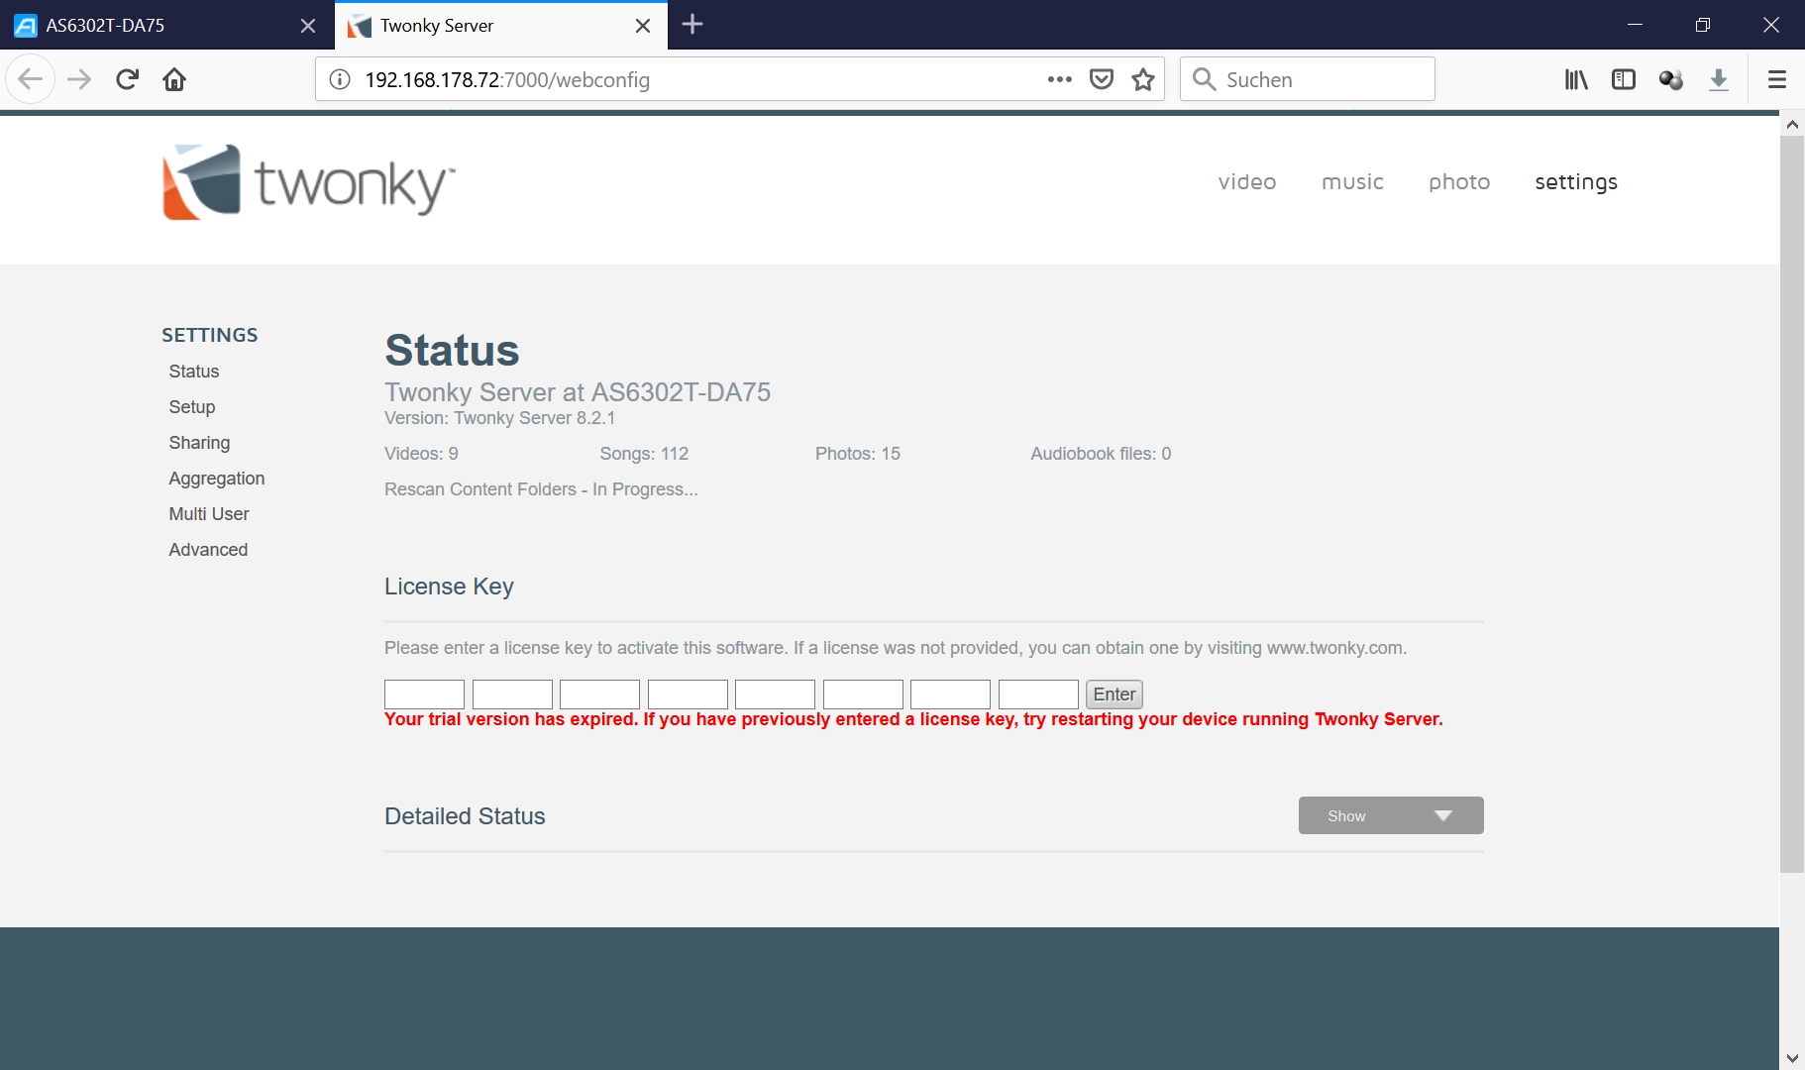Close the Twonky Server tab
The image size is (1805, 1070).
click(x=643, y=26)
